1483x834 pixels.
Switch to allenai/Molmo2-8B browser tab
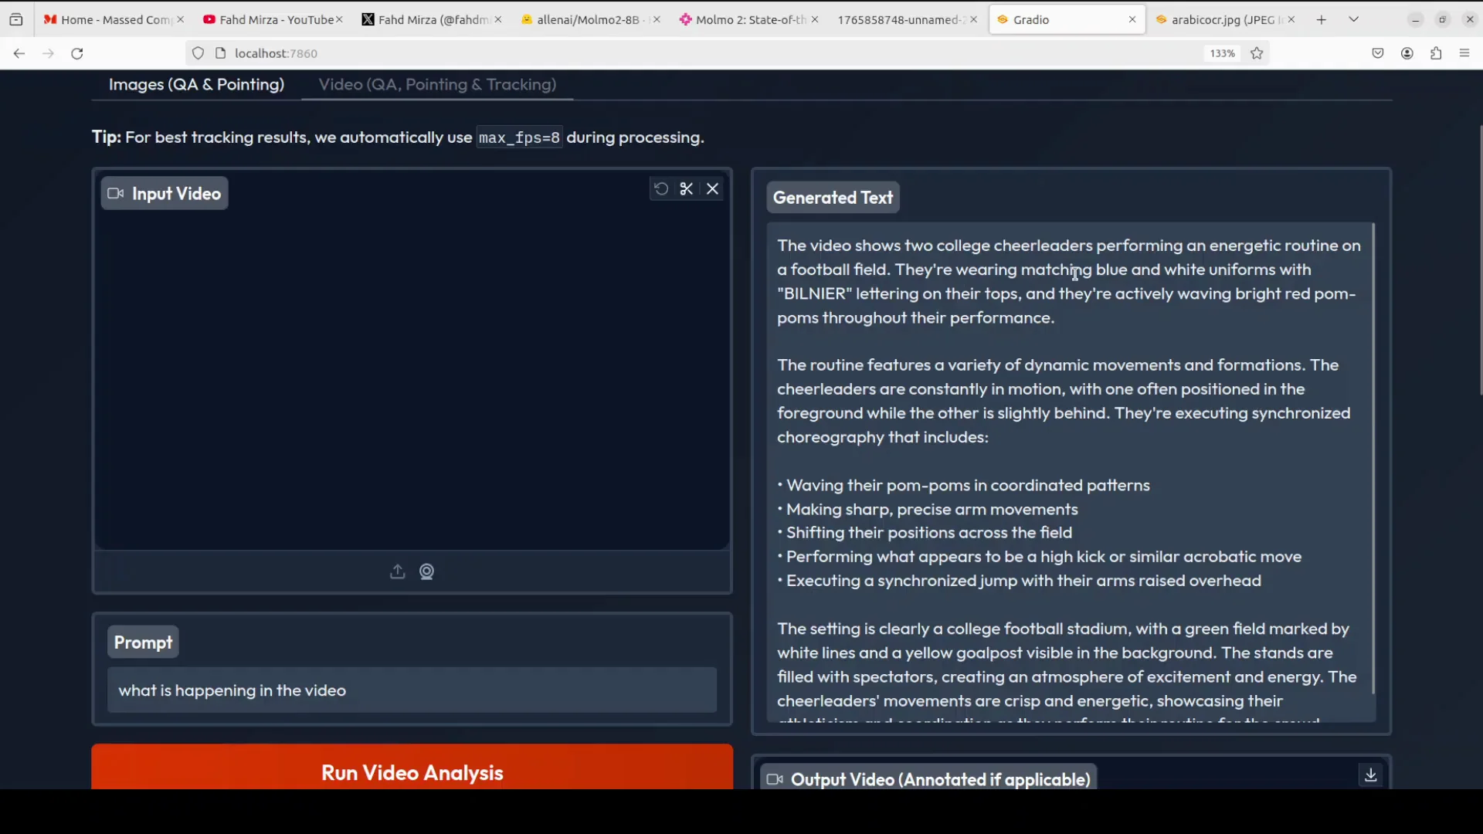[587, 19]
